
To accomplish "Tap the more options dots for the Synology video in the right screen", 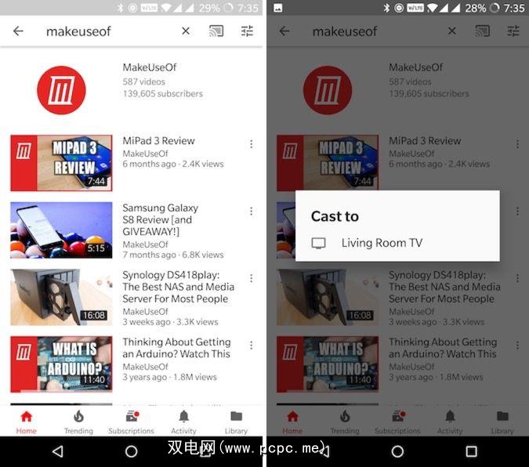I will point(517,278).
